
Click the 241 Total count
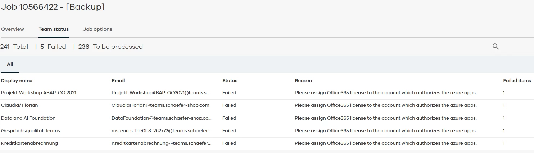tap(14, 47)
